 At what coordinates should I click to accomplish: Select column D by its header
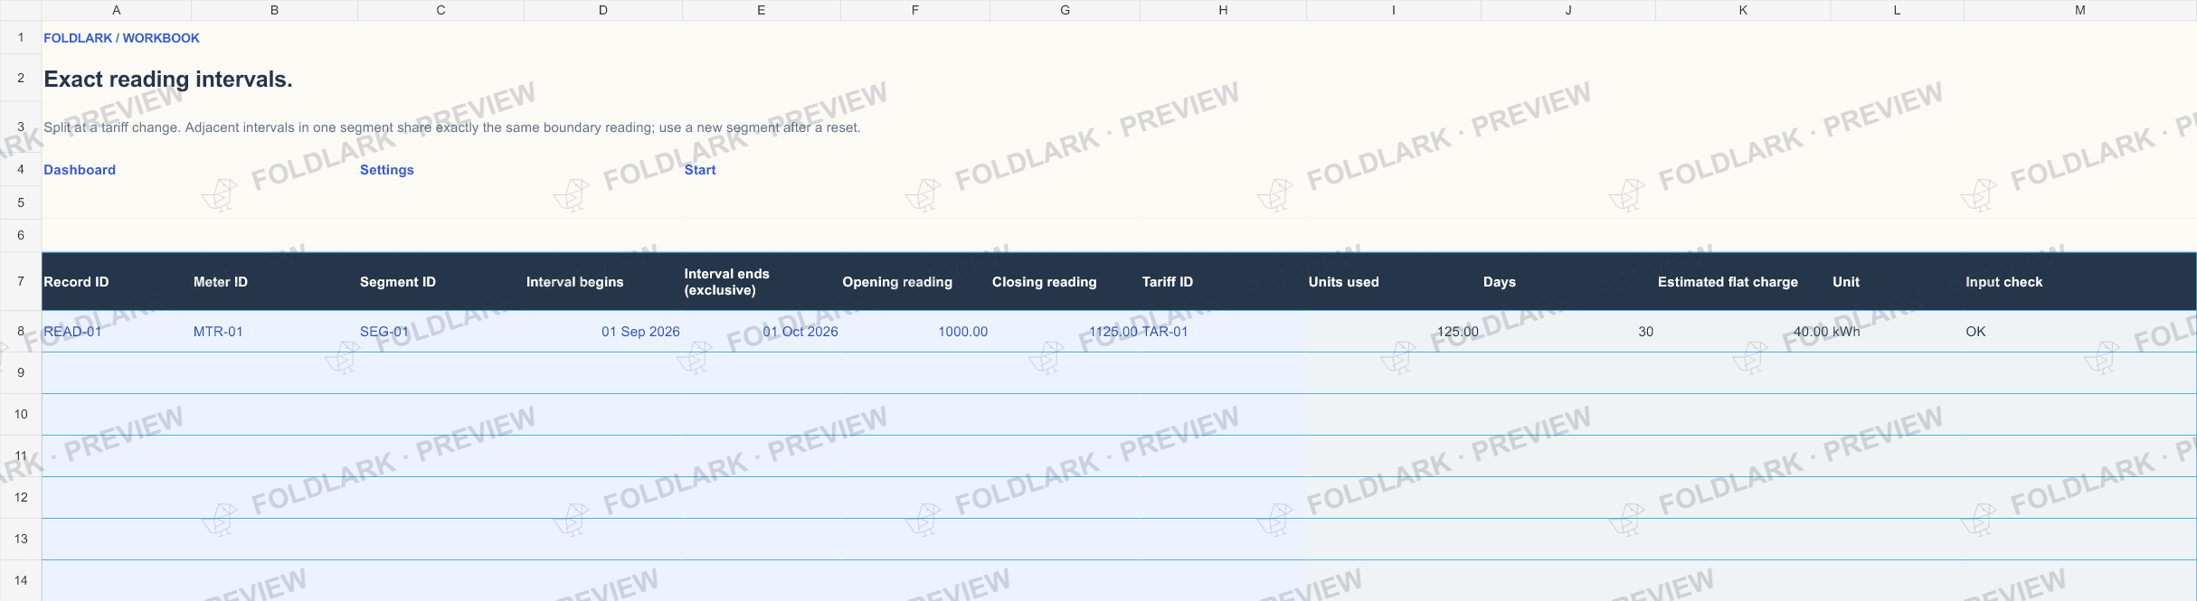[603, 10]
